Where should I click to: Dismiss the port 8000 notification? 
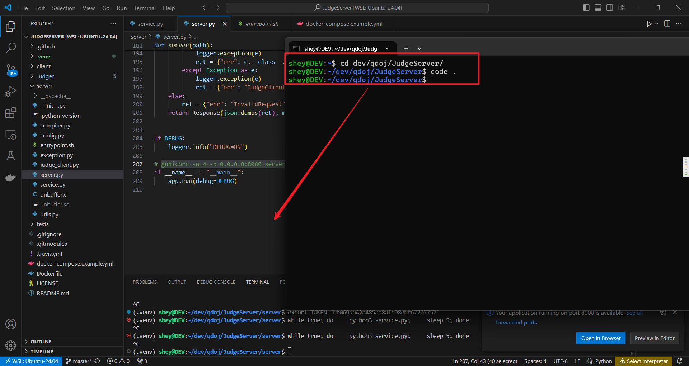point(675,313)
